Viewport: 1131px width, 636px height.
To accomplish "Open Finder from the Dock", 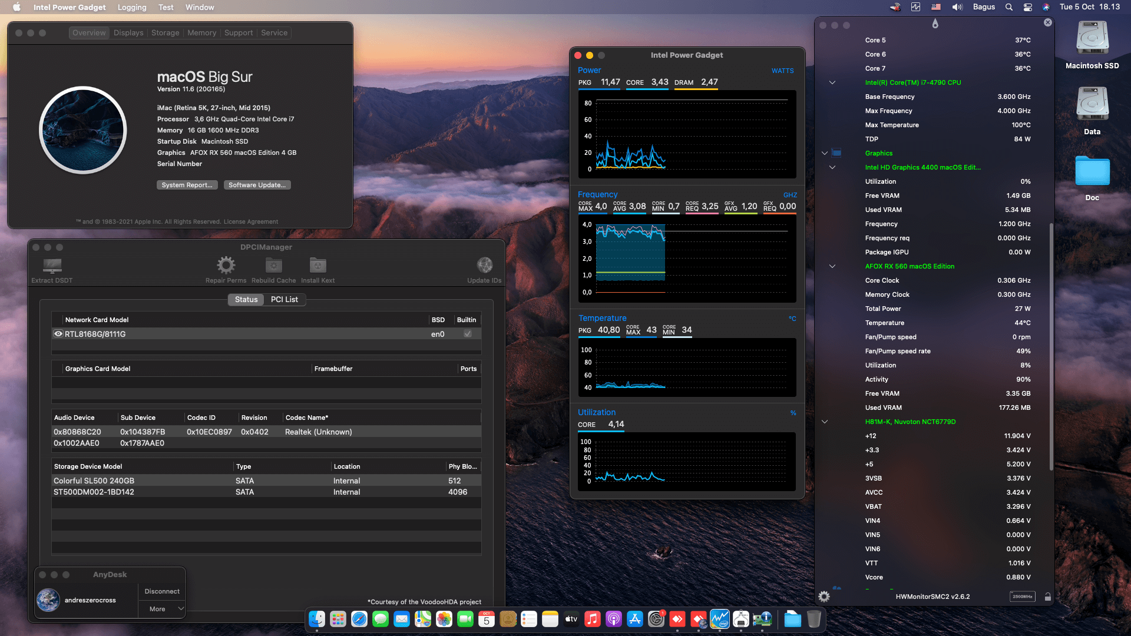I will click(317, 619).
